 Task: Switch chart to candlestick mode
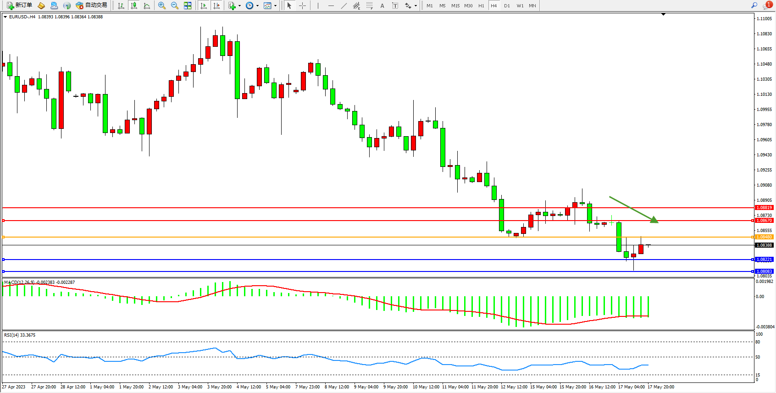(x=134, y=6)
